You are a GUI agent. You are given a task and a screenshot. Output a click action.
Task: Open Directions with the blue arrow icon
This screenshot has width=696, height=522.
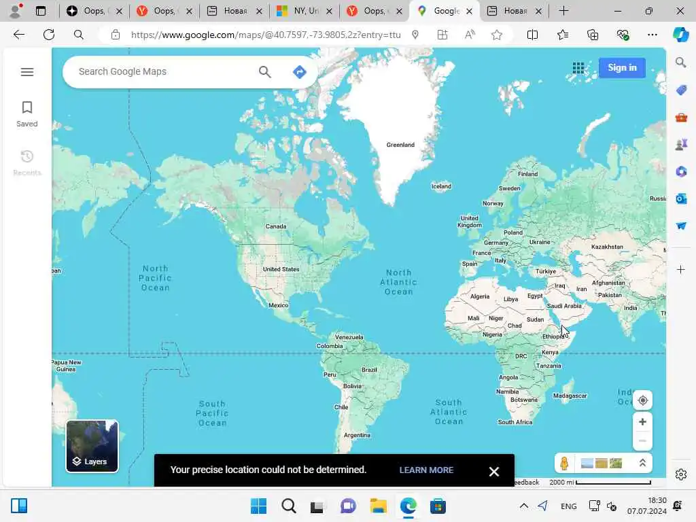300,71
